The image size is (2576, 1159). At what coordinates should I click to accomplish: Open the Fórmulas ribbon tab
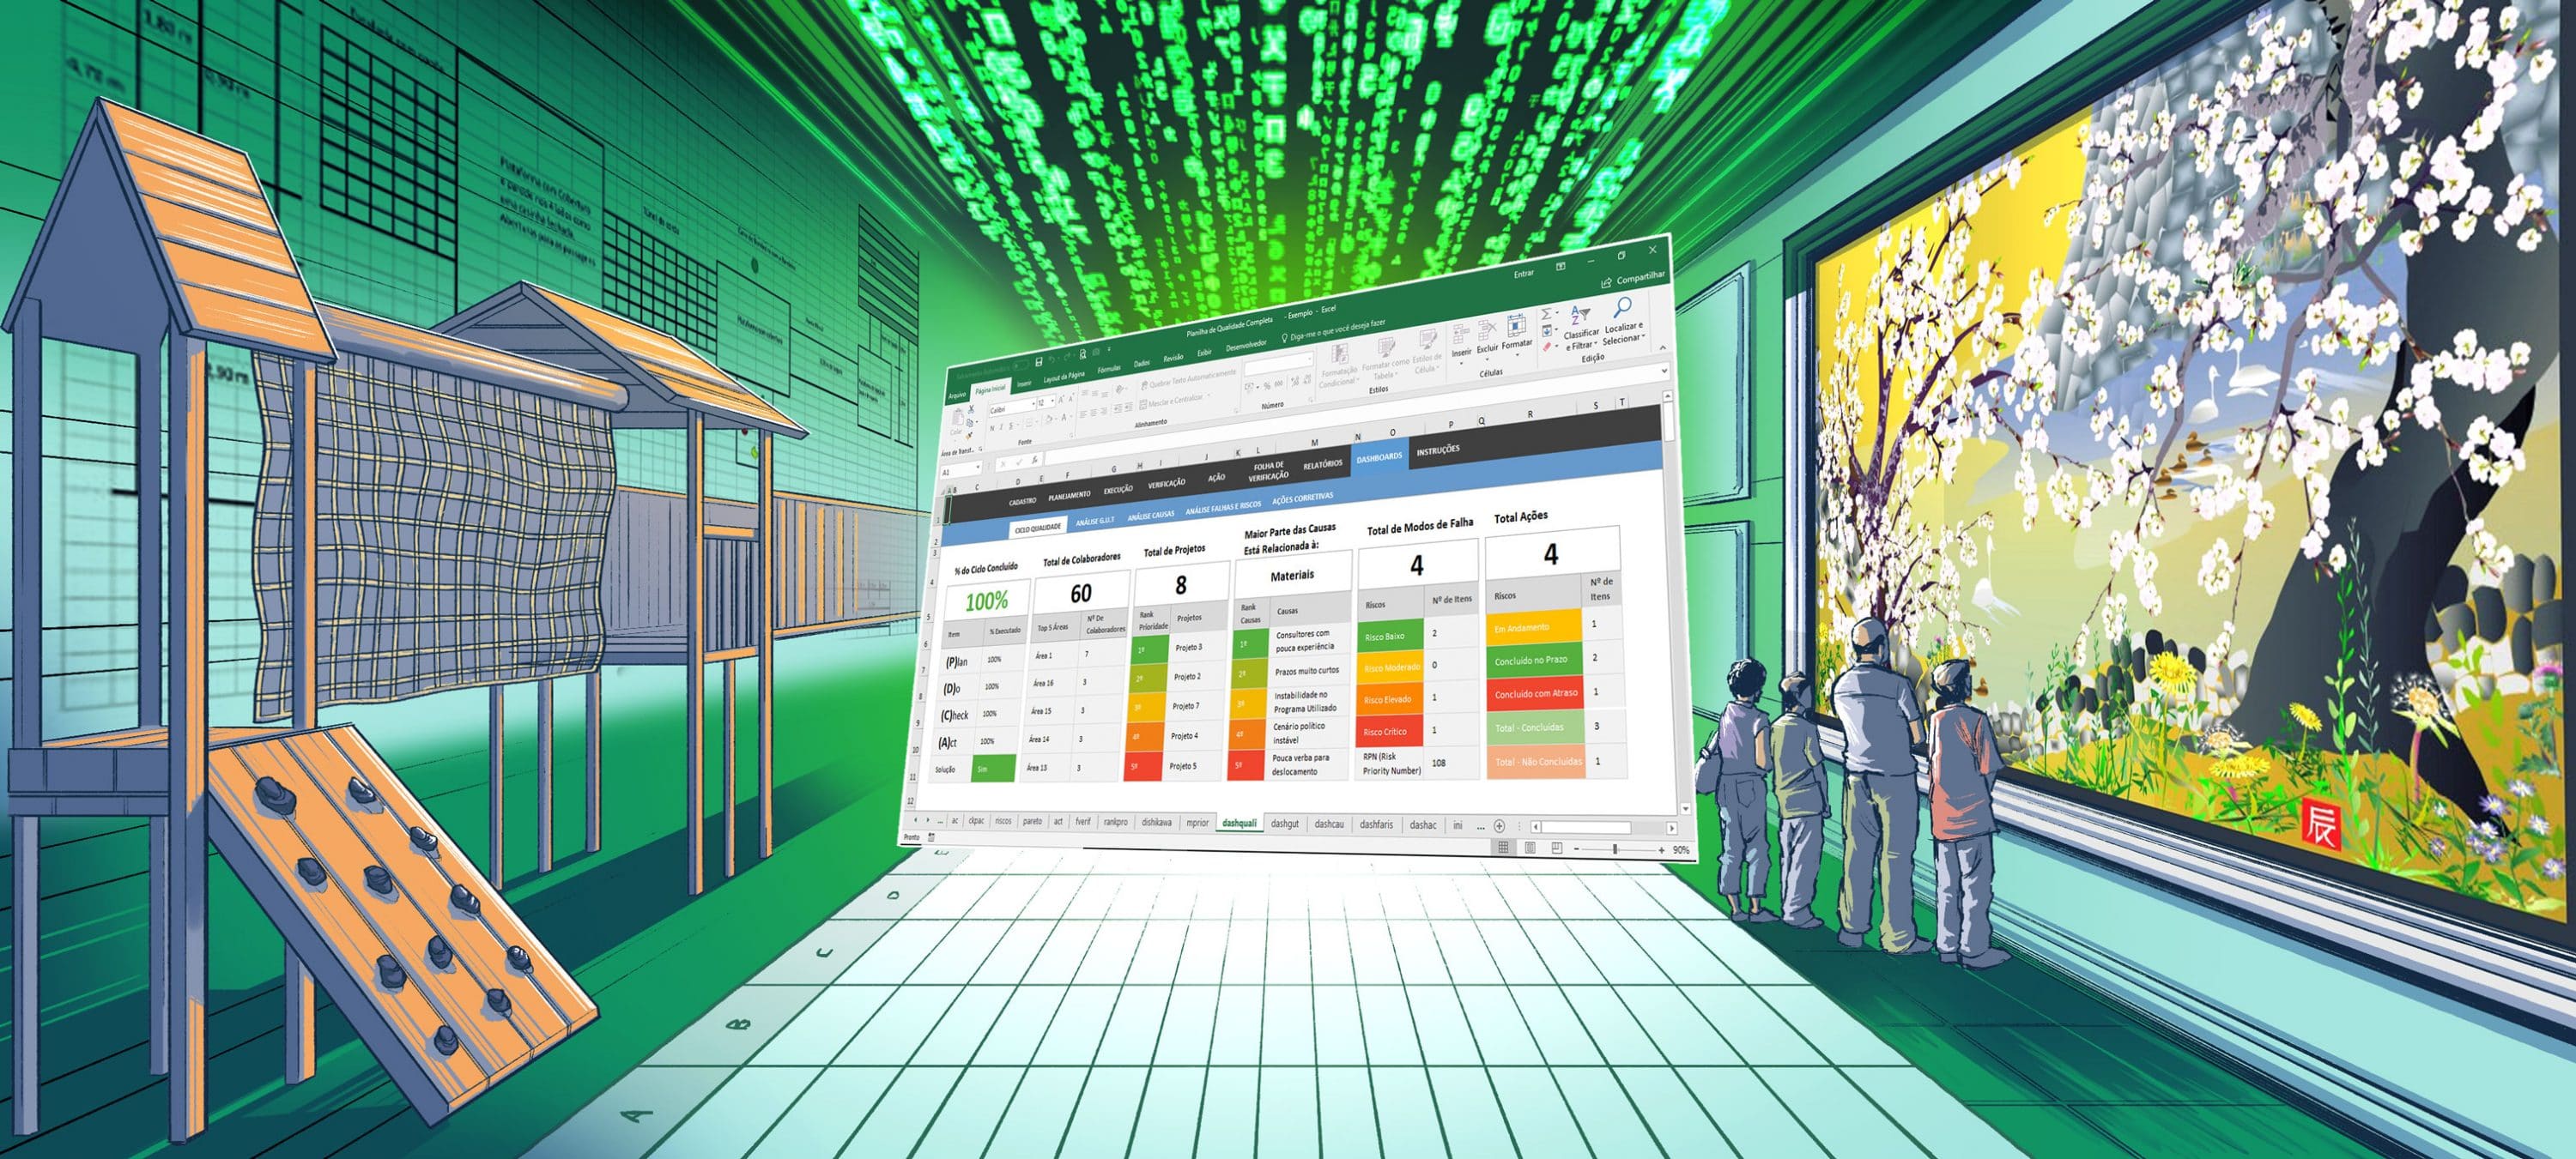(1108, 370)
